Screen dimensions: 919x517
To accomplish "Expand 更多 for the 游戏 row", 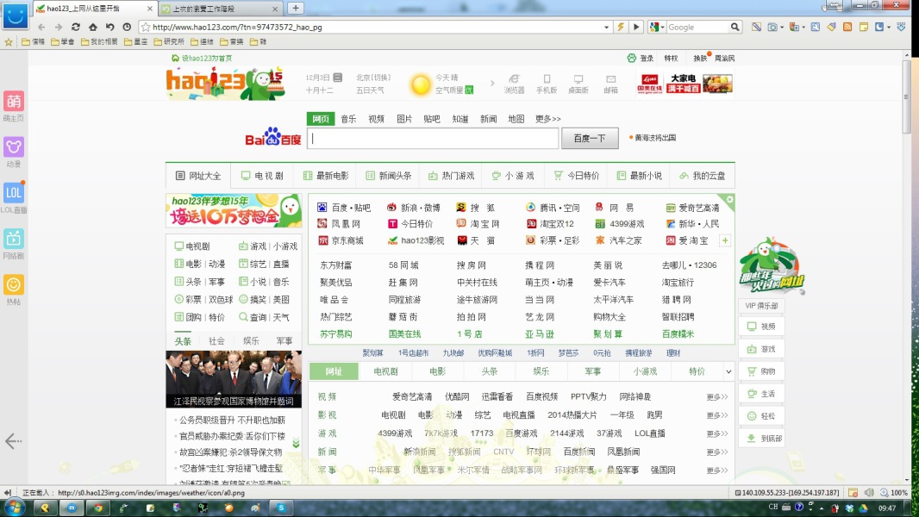I will (x=716, y=434).
